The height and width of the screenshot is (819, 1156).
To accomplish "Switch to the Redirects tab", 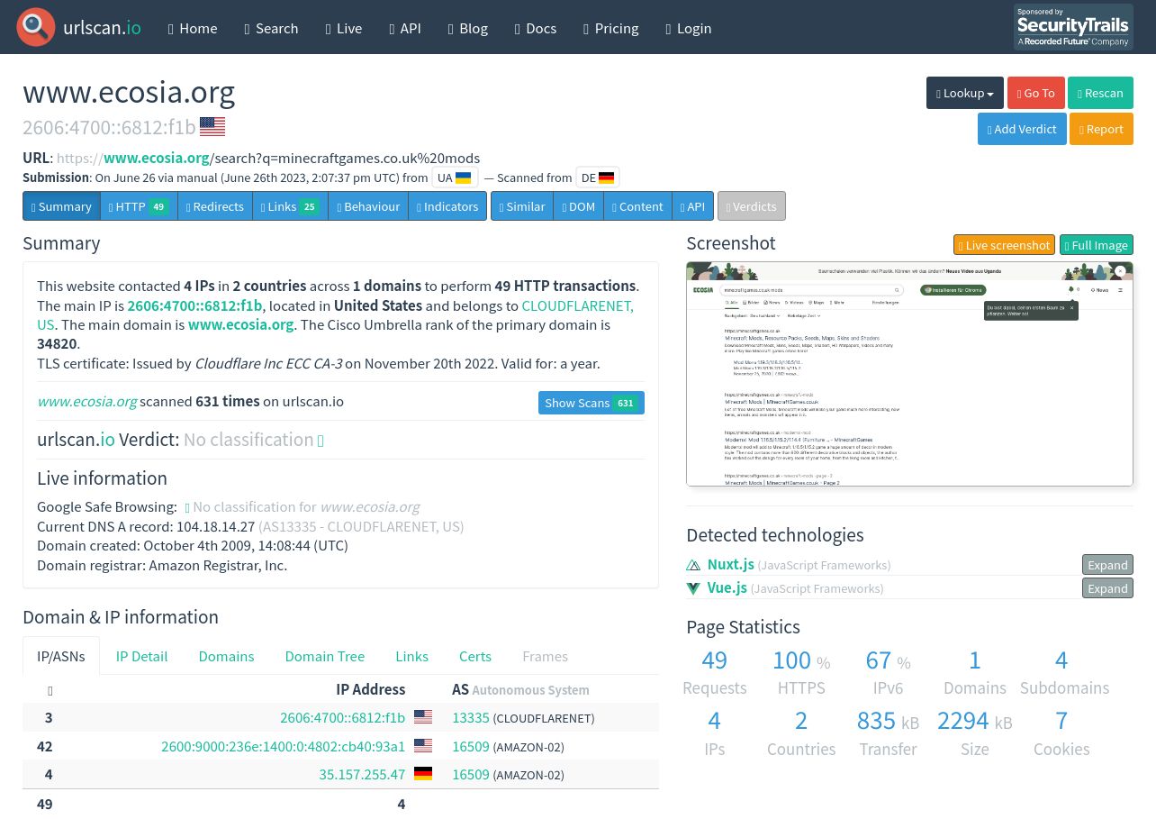I will pos(215,206).
